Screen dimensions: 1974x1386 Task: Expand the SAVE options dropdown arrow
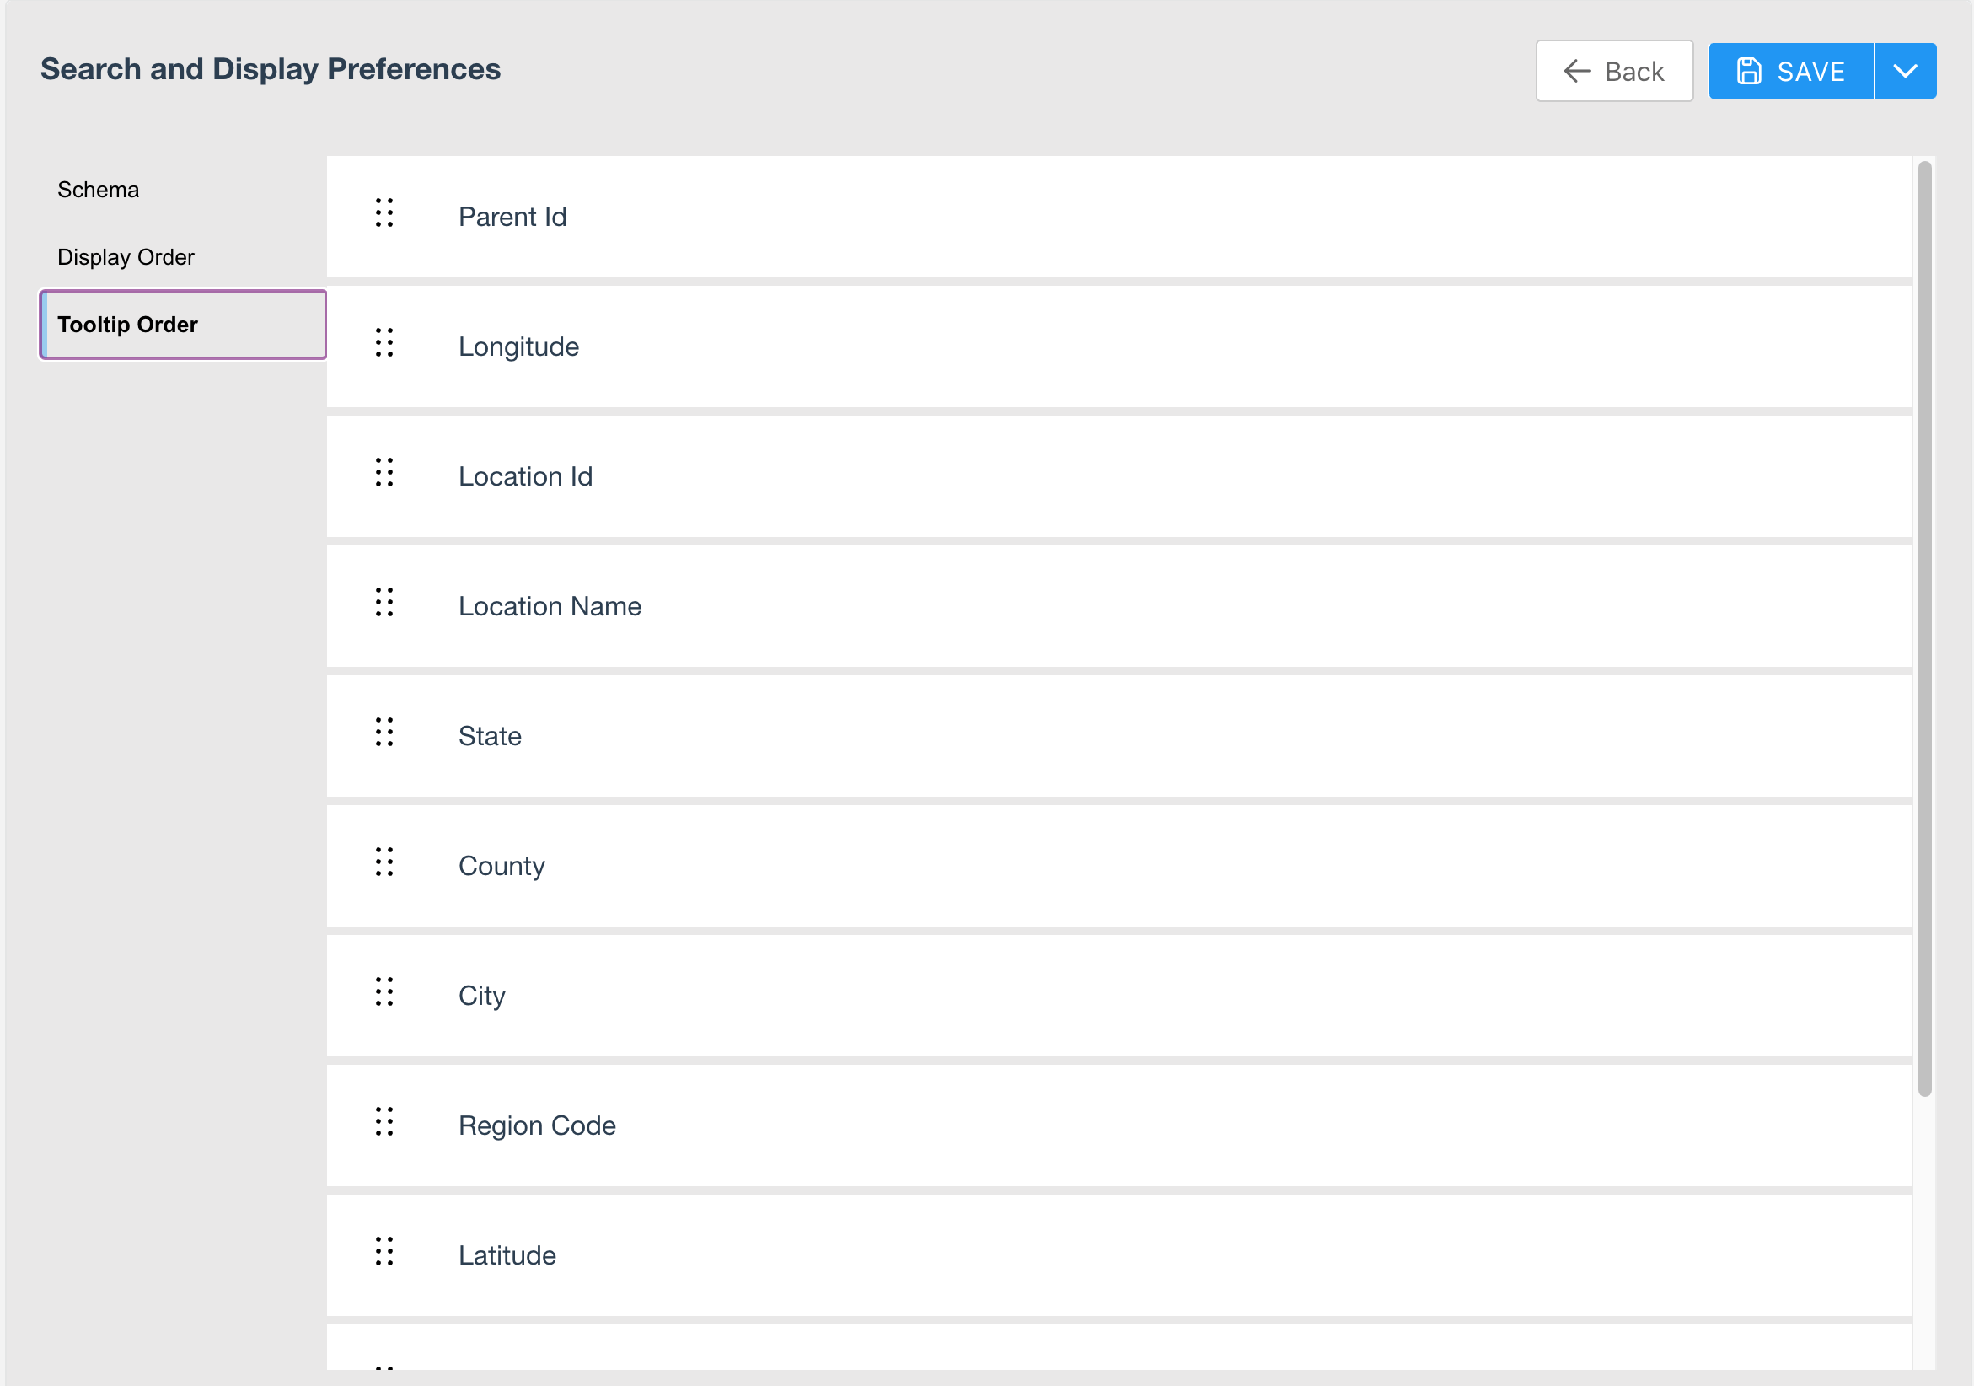coord(1905,71)
